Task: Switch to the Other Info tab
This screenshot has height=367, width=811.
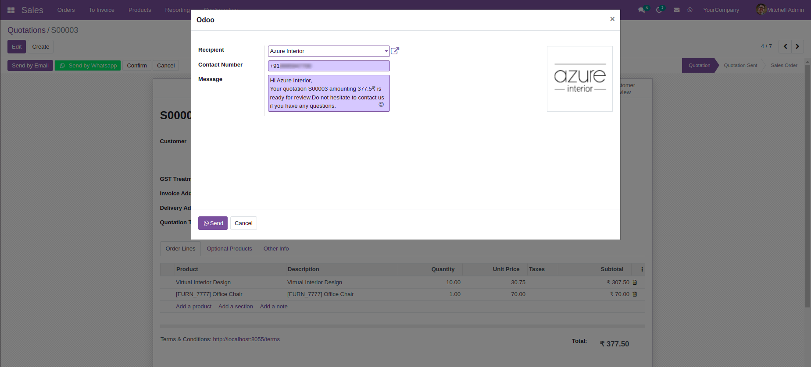Action: pyautogui.click(x=276, y=249)
